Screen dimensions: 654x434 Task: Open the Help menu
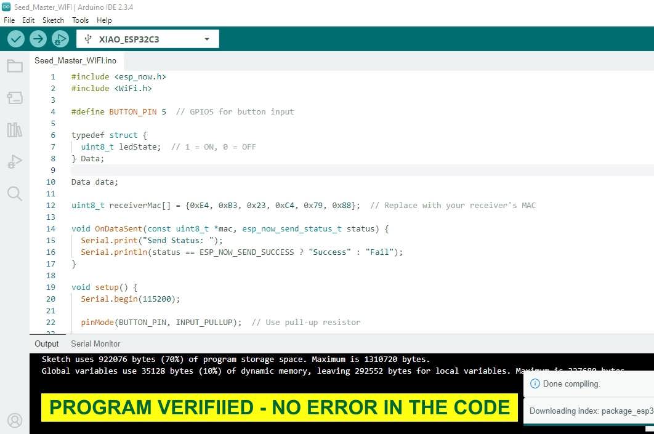click(104, 20)
